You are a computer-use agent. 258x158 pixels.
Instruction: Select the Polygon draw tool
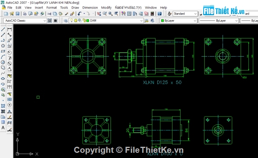tap(3, 46)
